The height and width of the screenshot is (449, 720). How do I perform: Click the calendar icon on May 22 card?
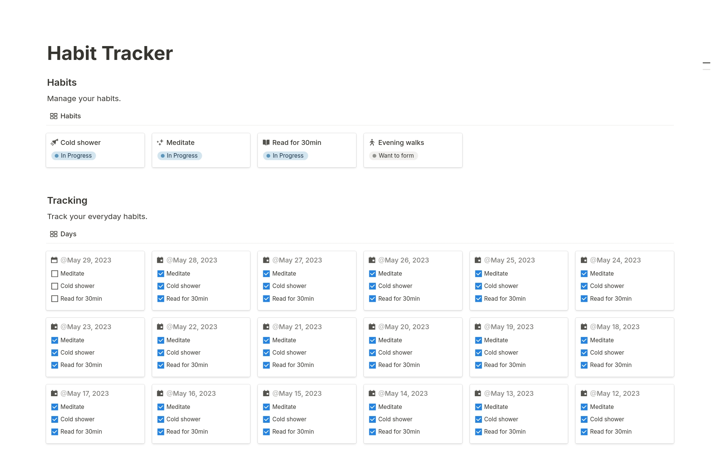pyautogui.click(x=161, y=327)
